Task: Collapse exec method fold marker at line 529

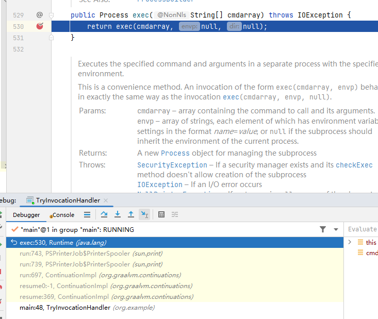Action: [51, 15]
